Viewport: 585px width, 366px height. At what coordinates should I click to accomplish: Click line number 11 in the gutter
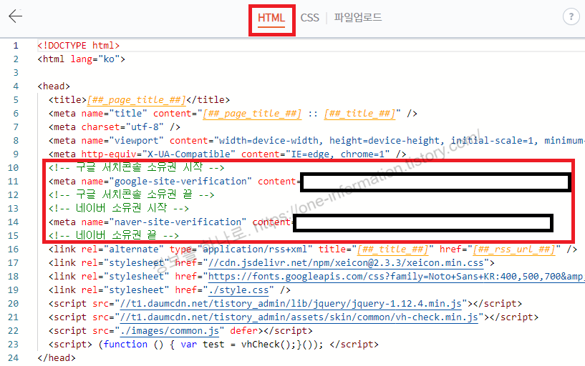tap(13, 182)
